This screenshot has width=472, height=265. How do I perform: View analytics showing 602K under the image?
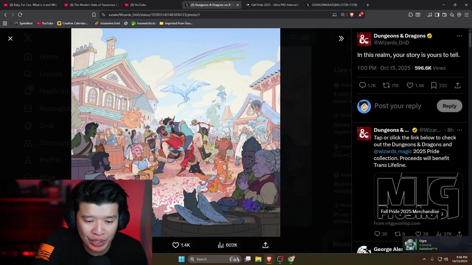(x=227, y=245)
